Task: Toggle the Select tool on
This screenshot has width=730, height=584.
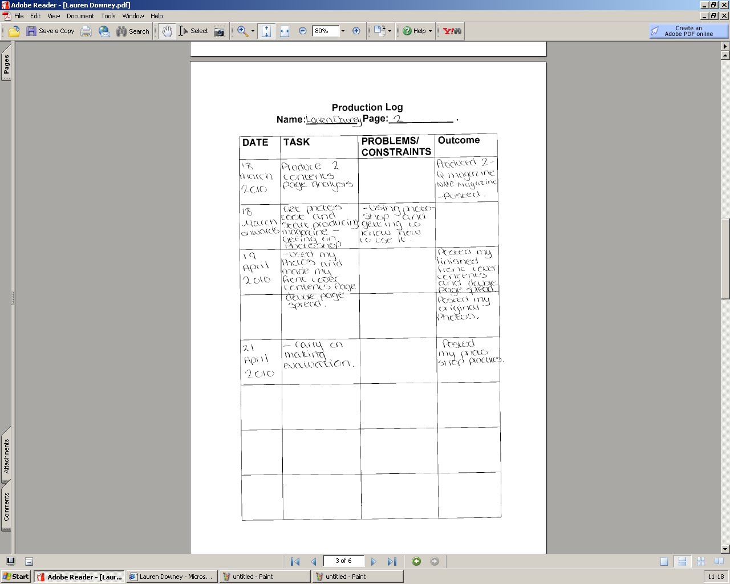Action: [x=194, y=31]
